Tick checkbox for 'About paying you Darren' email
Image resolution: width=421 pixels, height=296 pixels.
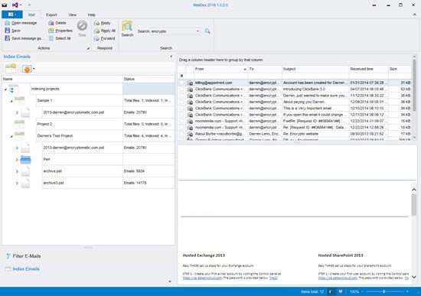coord(181,102)
